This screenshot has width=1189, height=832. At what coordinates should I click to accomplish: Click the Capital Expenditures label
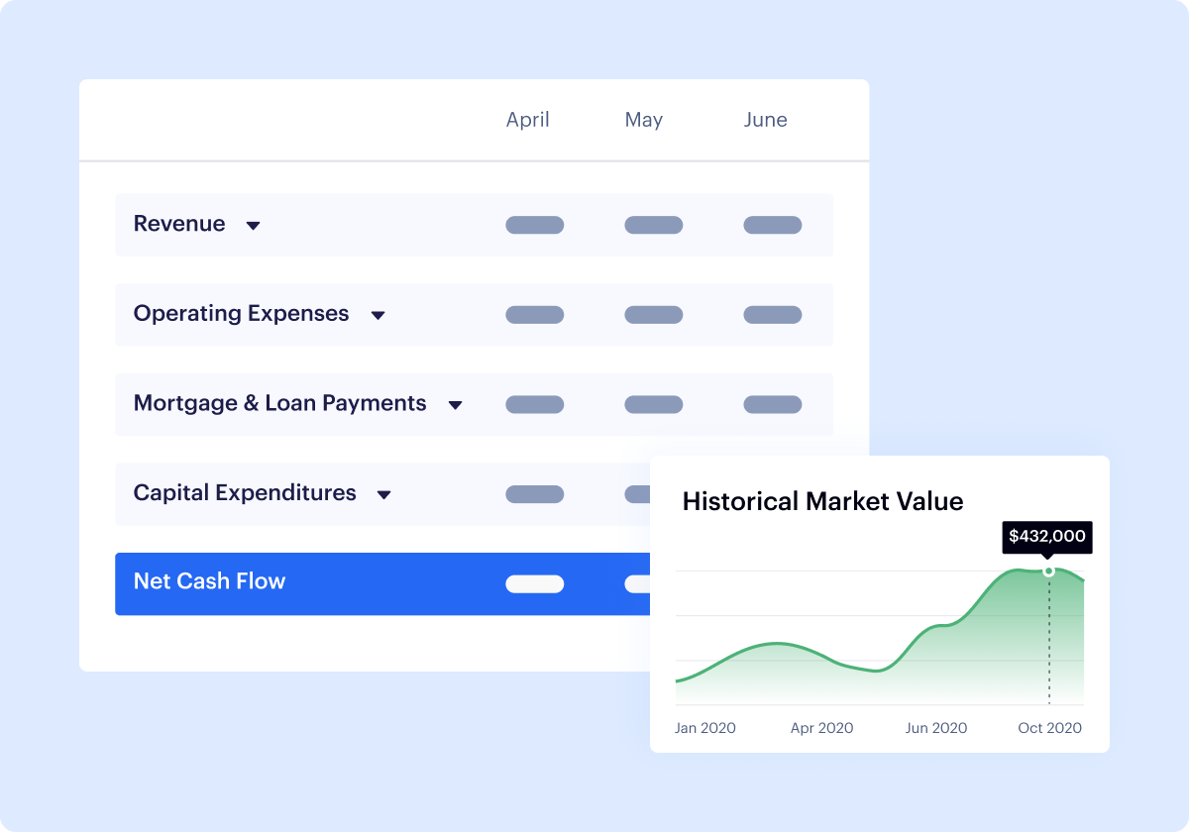click(x=245, y=493)
